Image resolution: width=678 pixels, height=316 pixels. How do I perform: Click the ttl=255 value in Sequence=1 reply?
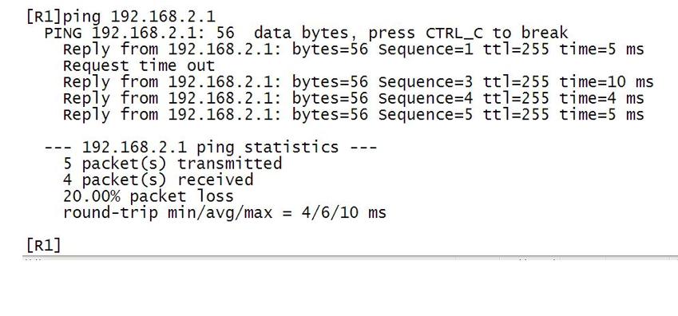click(x=516, y=49)
